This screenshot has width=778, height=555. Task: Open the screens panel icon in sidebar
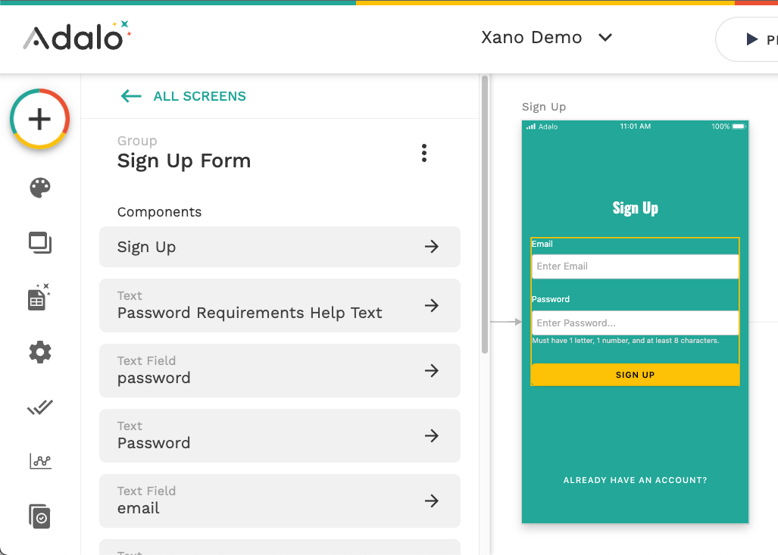(x=39, y=242)
